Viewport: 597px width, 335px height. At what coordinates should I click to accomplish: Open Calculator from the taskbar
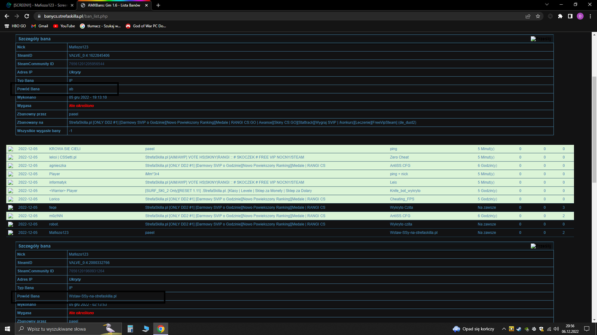[130, 329]
